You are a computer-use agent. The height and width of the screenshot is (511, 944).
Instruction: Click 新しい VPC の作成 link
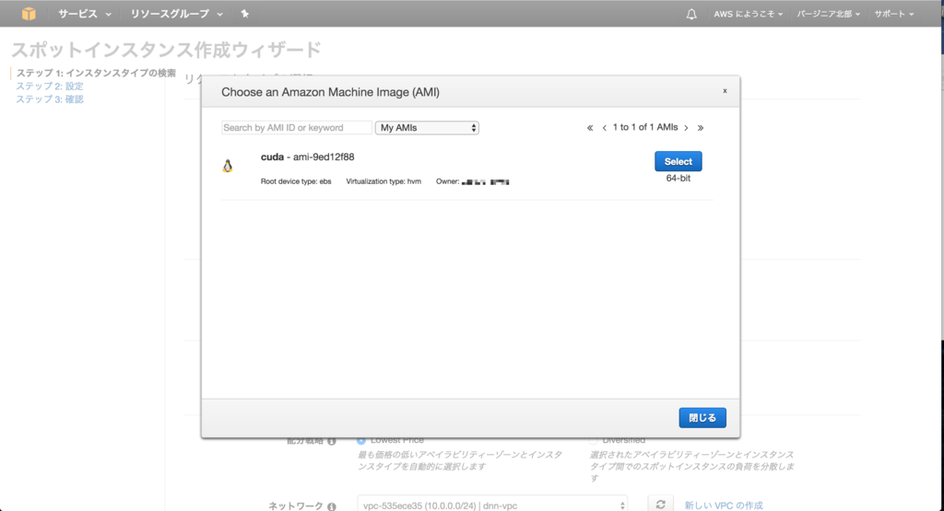[724, 505]
